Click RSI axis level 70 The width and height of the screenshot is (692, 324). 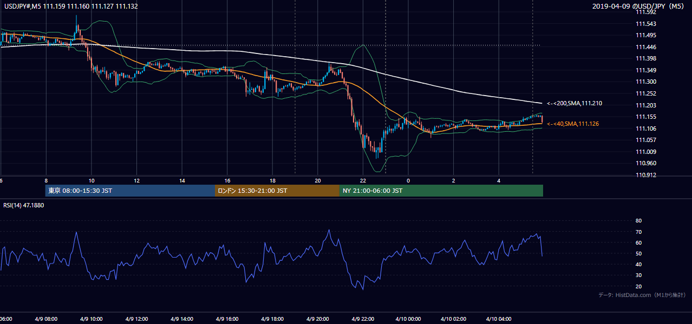(638, 232)
